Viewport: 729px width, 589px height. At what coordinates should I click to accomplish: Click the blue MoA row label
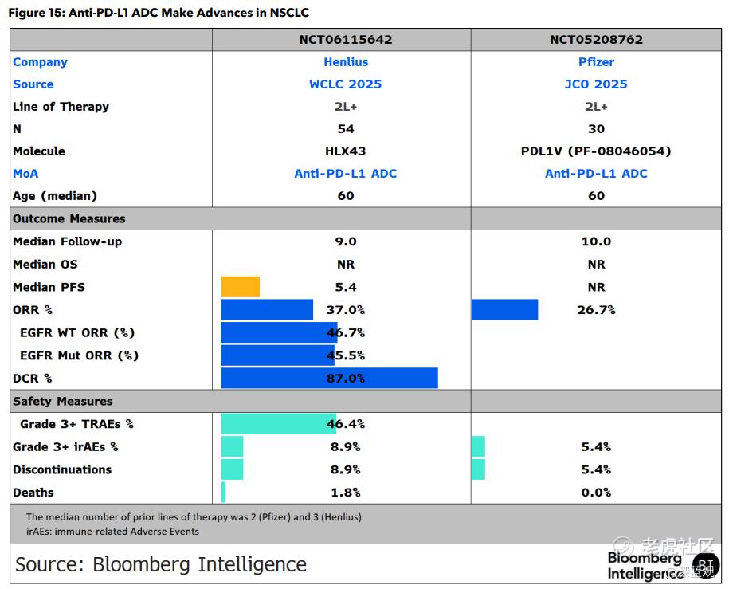(25, 174)
